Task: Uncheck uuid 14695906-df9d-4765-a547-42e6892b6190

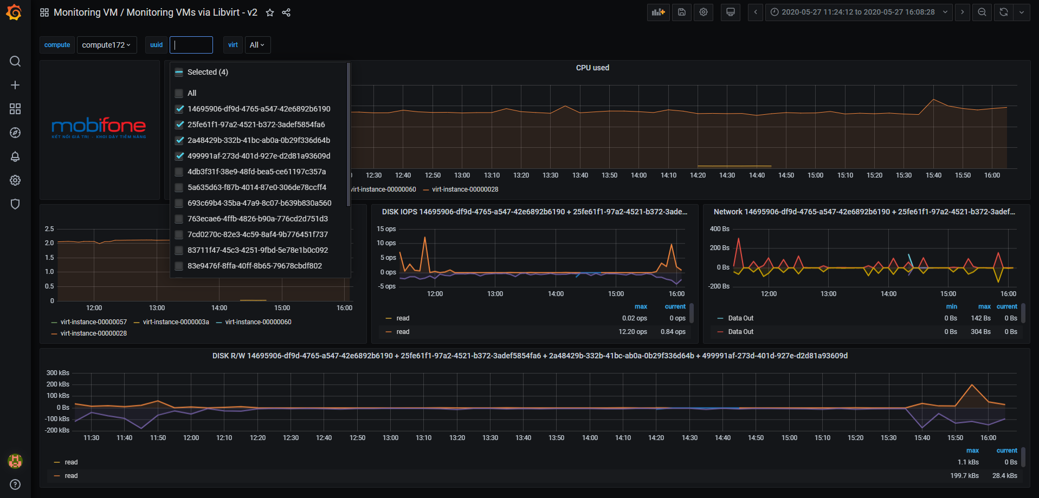Action: click(x=179, y=109)
